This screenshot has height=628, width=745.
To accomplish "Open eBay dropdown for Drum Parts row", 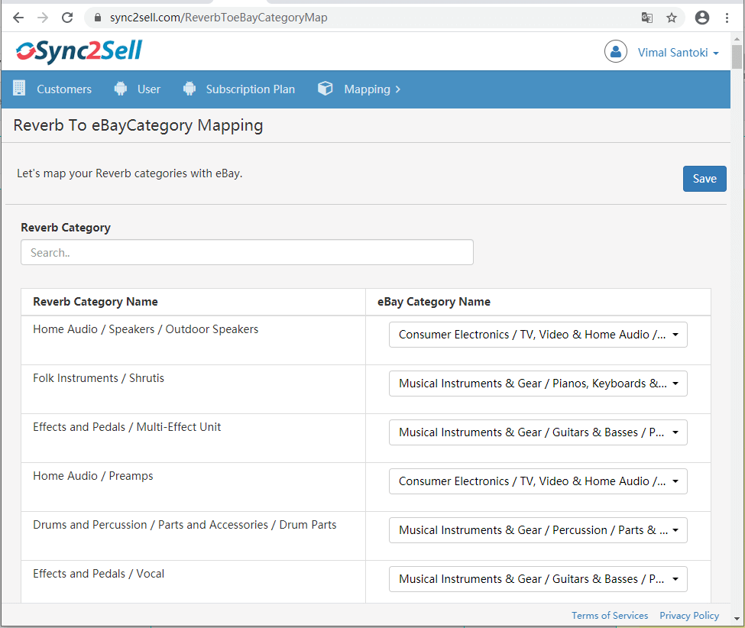I will point(538,530).
